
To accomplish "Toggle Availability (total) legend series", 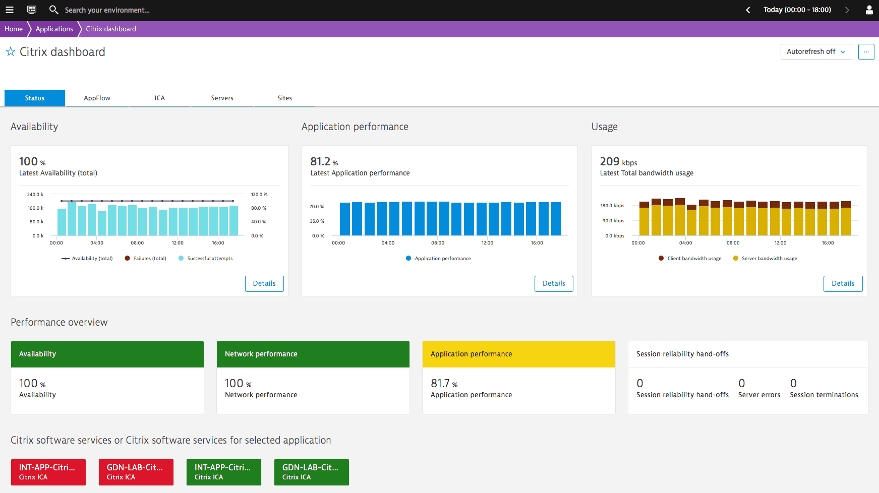I will coord(87,259).
